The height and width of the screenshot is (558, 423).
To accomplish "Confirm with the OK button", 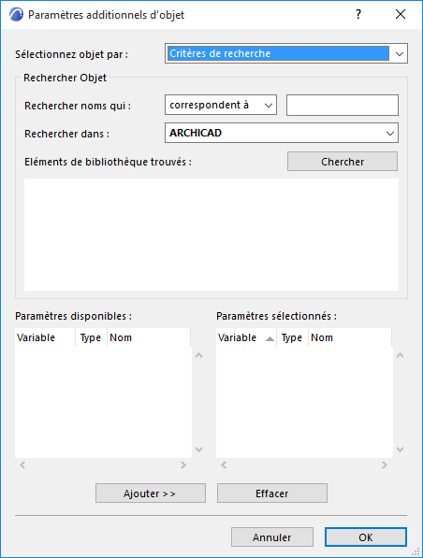I will (x=366, y=537).
